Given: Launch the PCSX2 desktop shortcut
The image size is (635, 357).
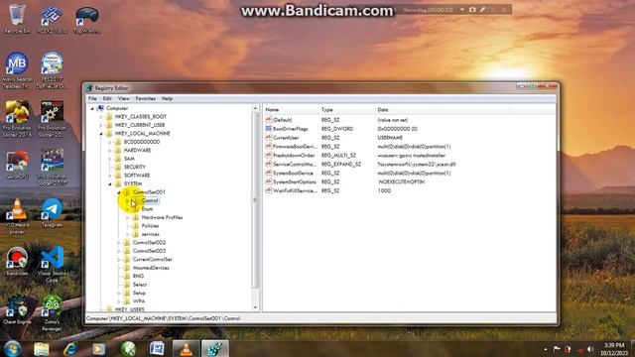Looking at the screenshot, I should tap(52, 18).
